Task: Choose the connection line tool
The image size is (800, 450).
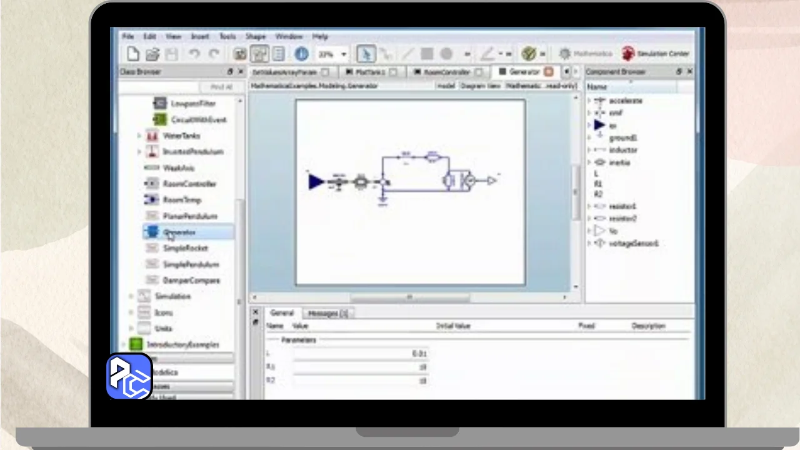Action: [386, 54]
